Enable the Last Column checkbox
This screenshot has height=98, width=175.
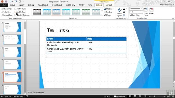[x=15, y=12]
